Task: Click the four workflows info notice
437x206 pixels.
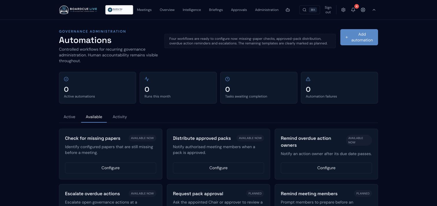Action: [250, 41]
